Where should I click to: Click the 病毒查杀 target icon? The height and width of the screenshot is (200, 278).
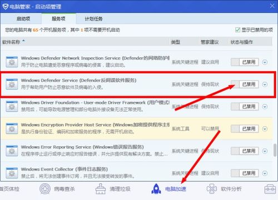[x=45, y=189]
